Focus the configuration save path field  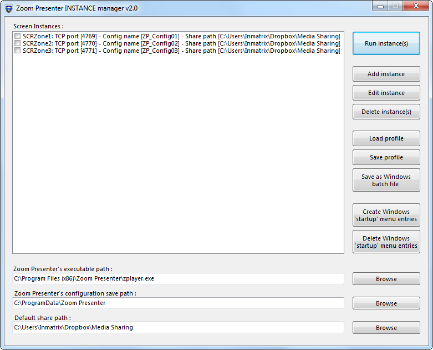pyautogui.click(x=178, y=303)
